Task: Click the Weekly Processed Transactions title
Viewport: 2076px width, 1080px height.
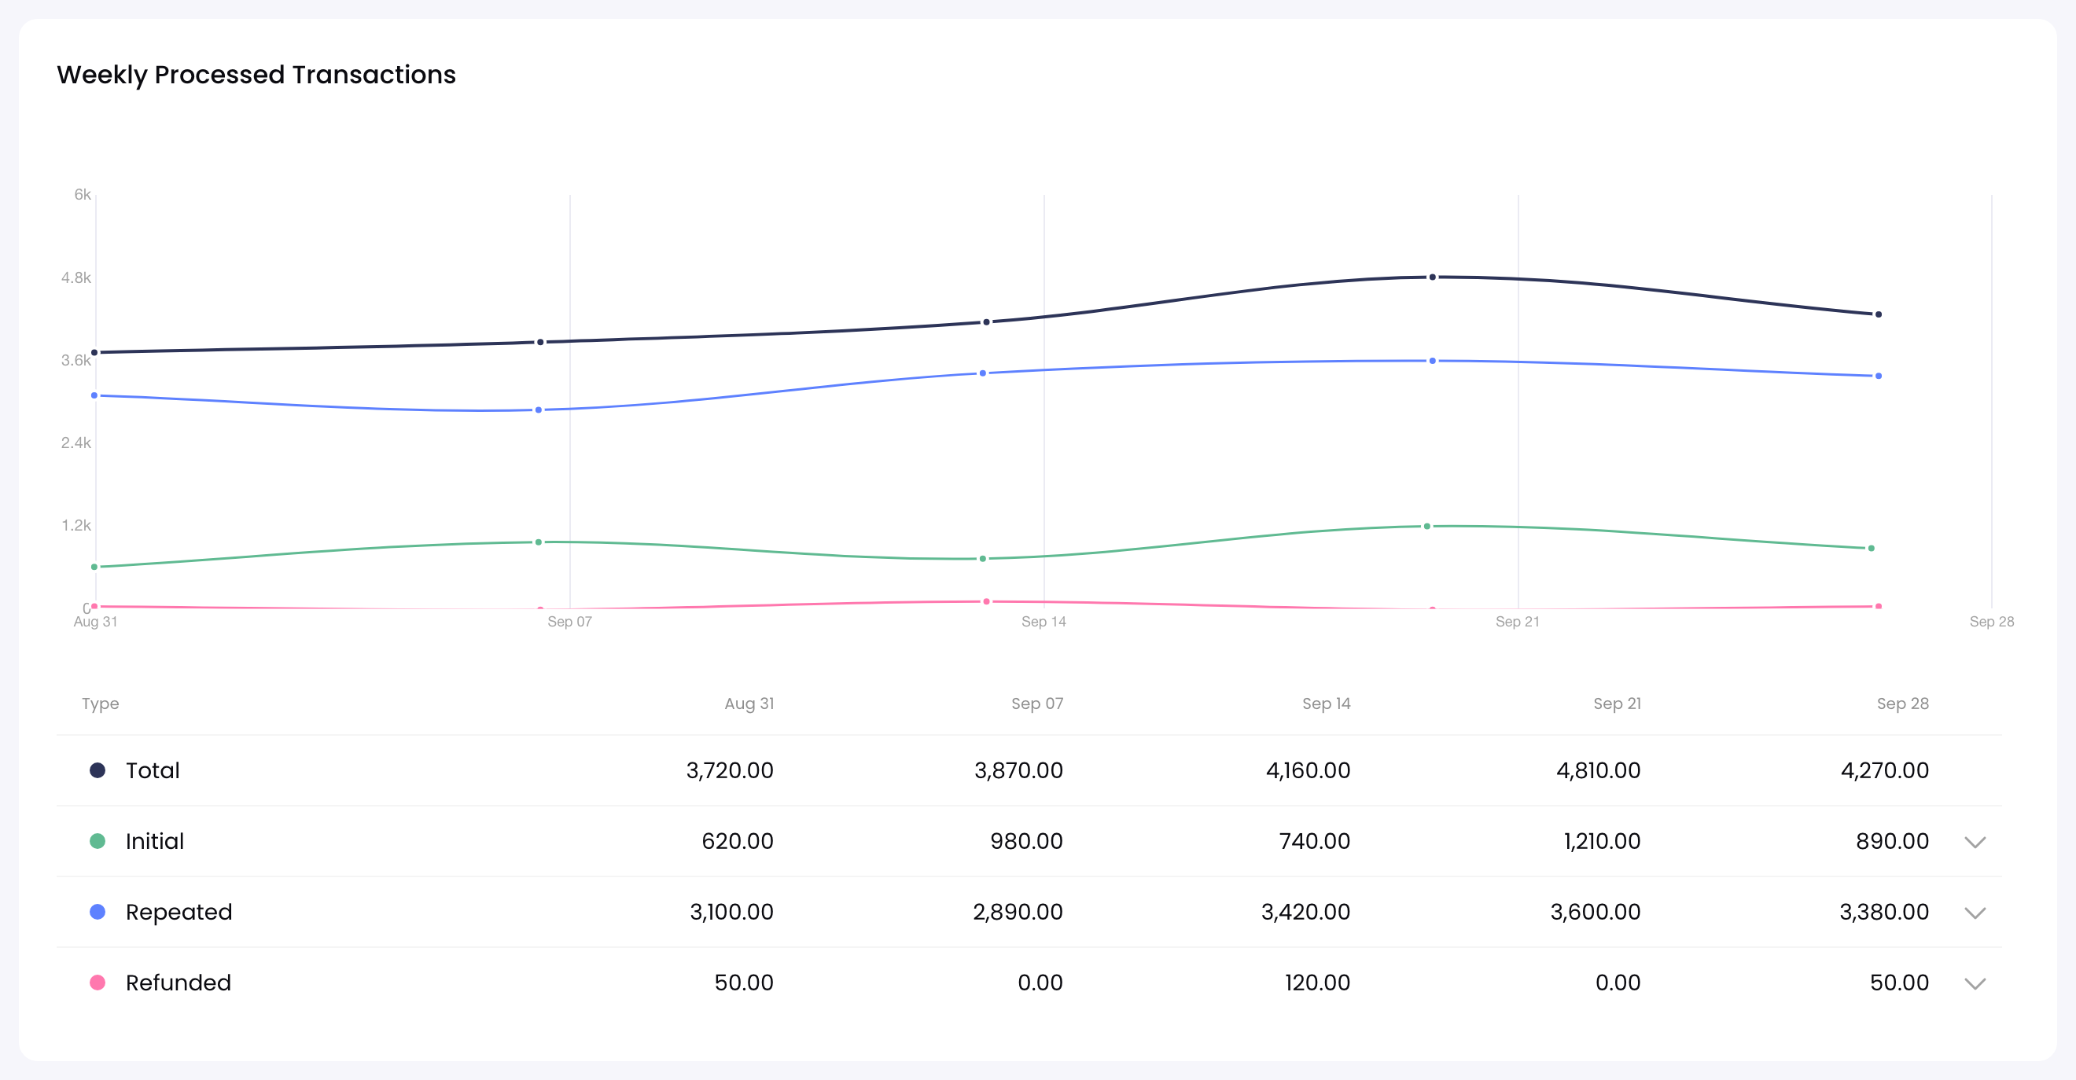Action: point(256,74)
